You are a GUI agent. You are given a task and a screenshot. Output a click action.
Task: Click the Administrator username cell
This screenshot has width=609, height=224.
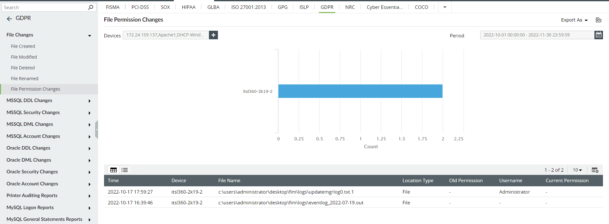(514, 192)
